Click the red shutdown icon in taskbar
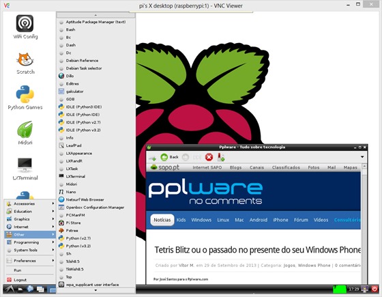Image resolution: width=382 pixels, height=297 pixels. pyautogui.click(x=374, y=289)
